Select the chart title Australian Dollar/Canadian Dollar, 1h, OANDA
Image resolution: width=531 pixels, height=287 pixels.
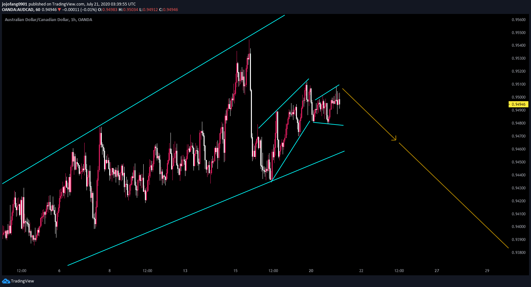coord(49,20)
